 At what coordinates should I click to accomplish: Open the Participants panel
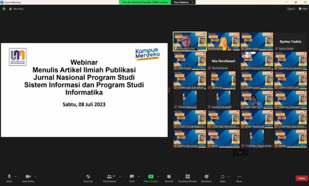click(x=109, y=178)
